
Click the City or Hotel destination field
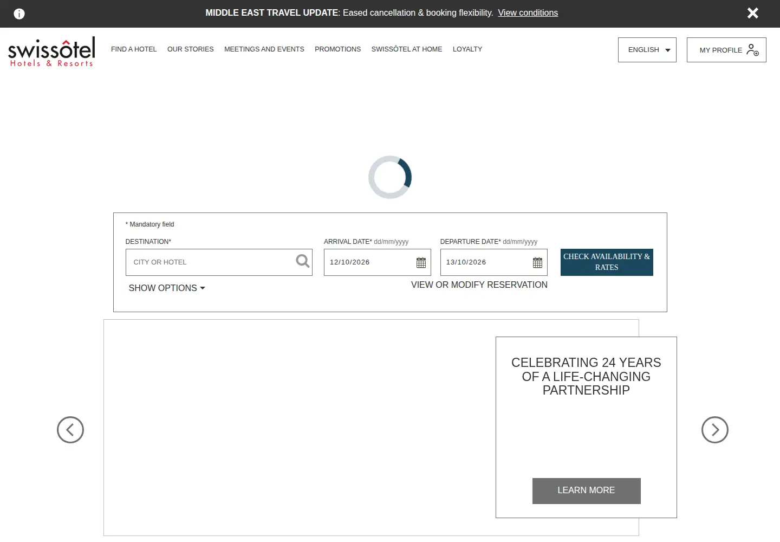[219, 262]
